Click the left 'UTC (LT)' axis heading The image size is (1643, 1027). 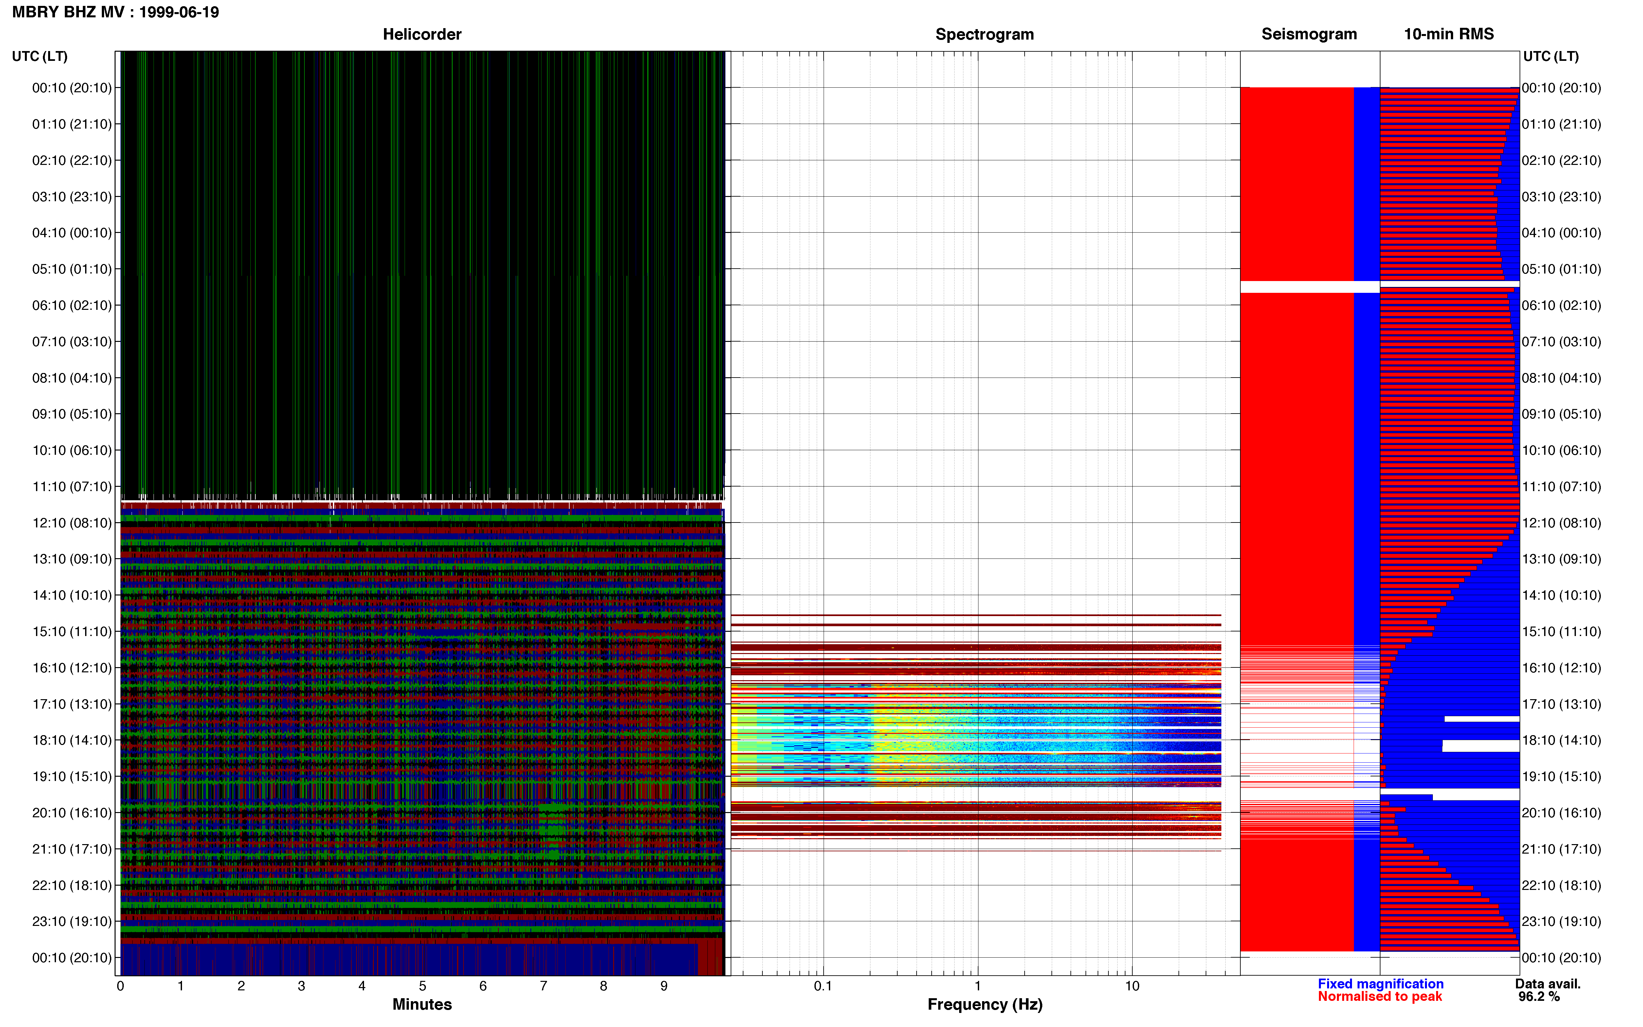point(39,56)
